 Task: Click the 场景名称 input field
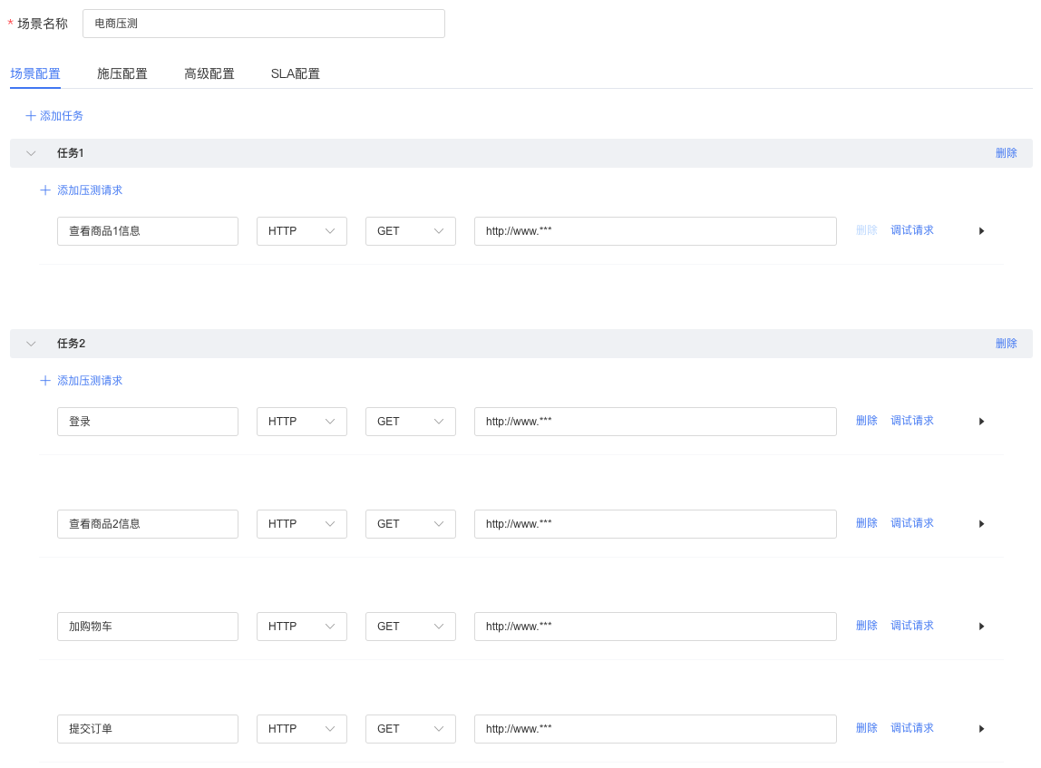(x=263, y=24)
